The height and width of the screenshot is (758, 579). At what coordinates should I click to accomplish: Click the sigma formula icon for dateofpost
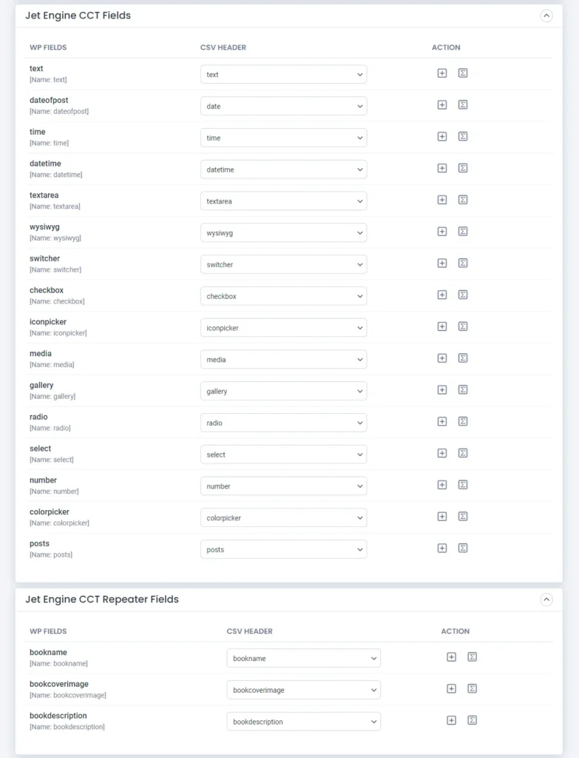(463, 105)
